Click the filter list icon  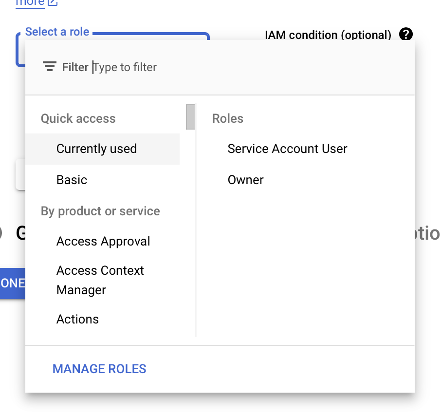(x=50, y=67)
